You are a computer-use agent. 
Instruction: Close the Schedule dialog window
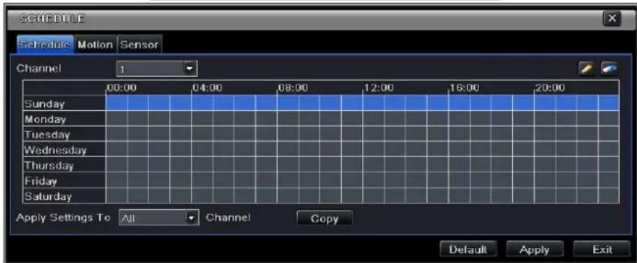coord(613,19)
